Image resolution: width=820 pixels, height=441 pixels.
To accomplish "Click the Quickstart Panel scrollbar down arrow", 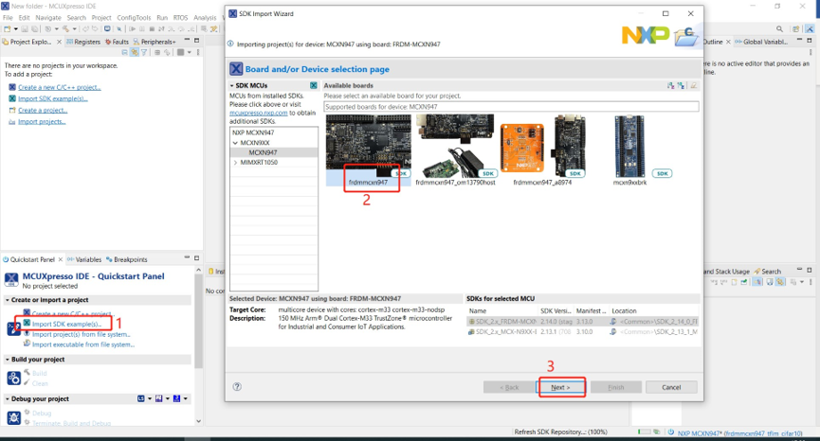I will point(198,420).
